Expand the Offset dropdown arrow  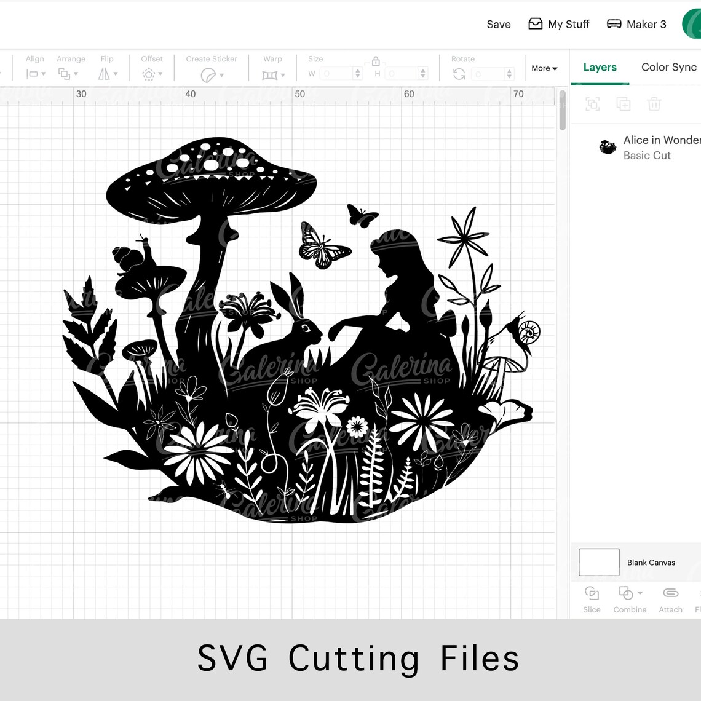point(160,74)
